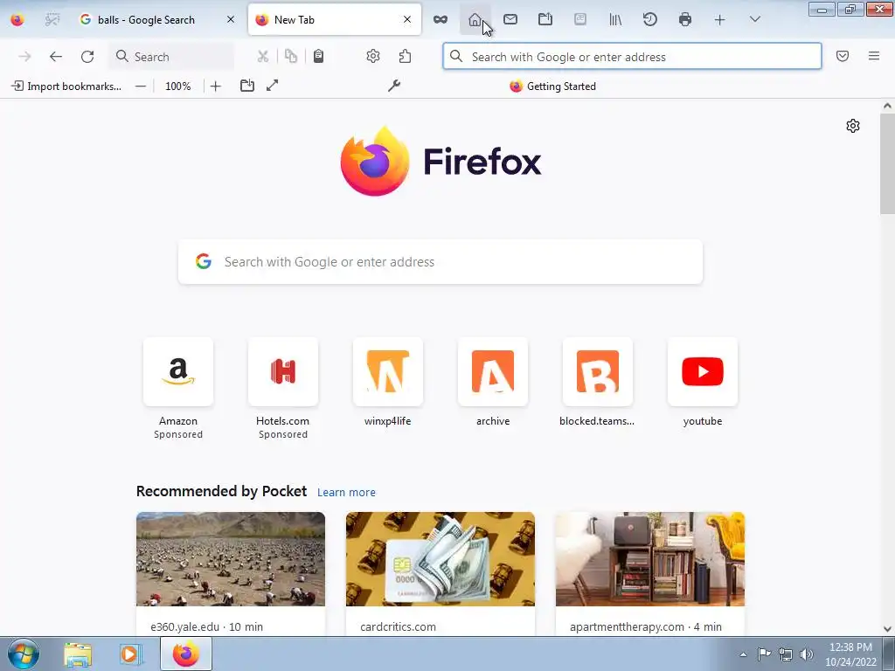Screen dimensions: 895x671
Task: Click the Forward arrow button
Action: (x=24, y=57)
